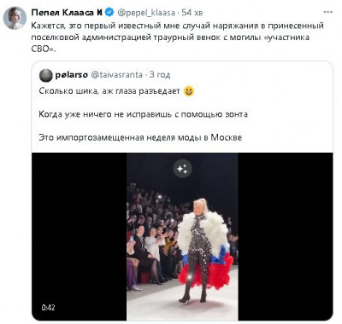Image resolution: width=342 pixels, height=324 pixels.
Task: Click the 0:42 video duration label
Action: tap(48, 308)
